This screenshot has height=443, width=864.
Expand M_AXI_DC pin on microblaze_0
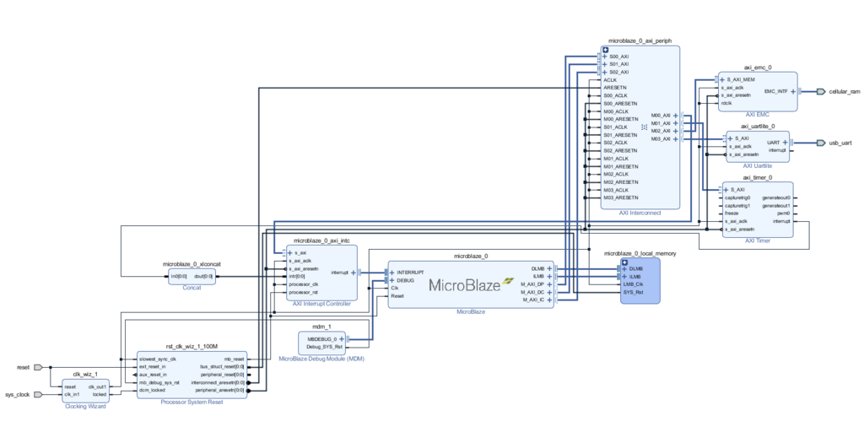[549, 292]
